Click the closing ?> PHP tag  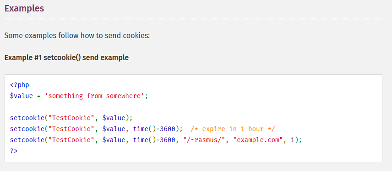point(14,151)
